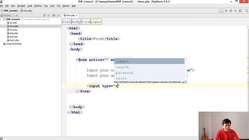Restore down the PhpStorm window
Screen dimensions: 249x140
[237, 2]
